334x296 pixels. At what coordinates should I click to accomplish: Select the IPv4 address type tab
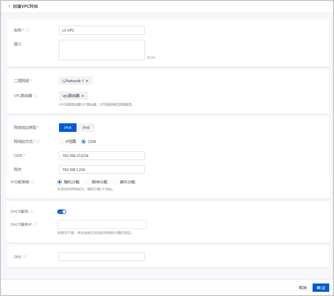pyautogui.click(x=68, y=127)
